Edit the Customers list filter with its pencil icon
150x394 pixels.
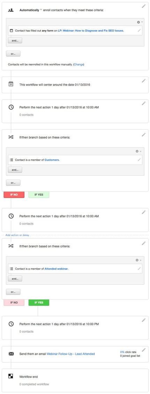click(x=139, y=160)
